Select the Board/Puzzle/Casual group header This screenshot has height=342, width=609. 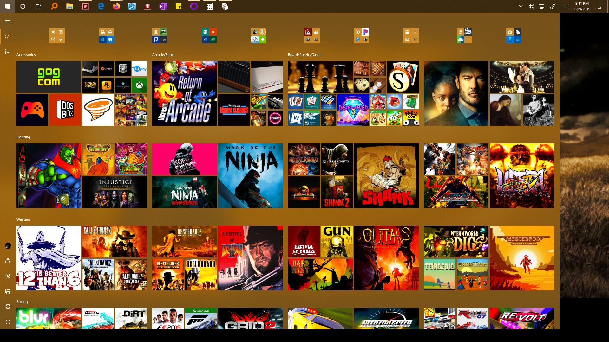point(305,55)
